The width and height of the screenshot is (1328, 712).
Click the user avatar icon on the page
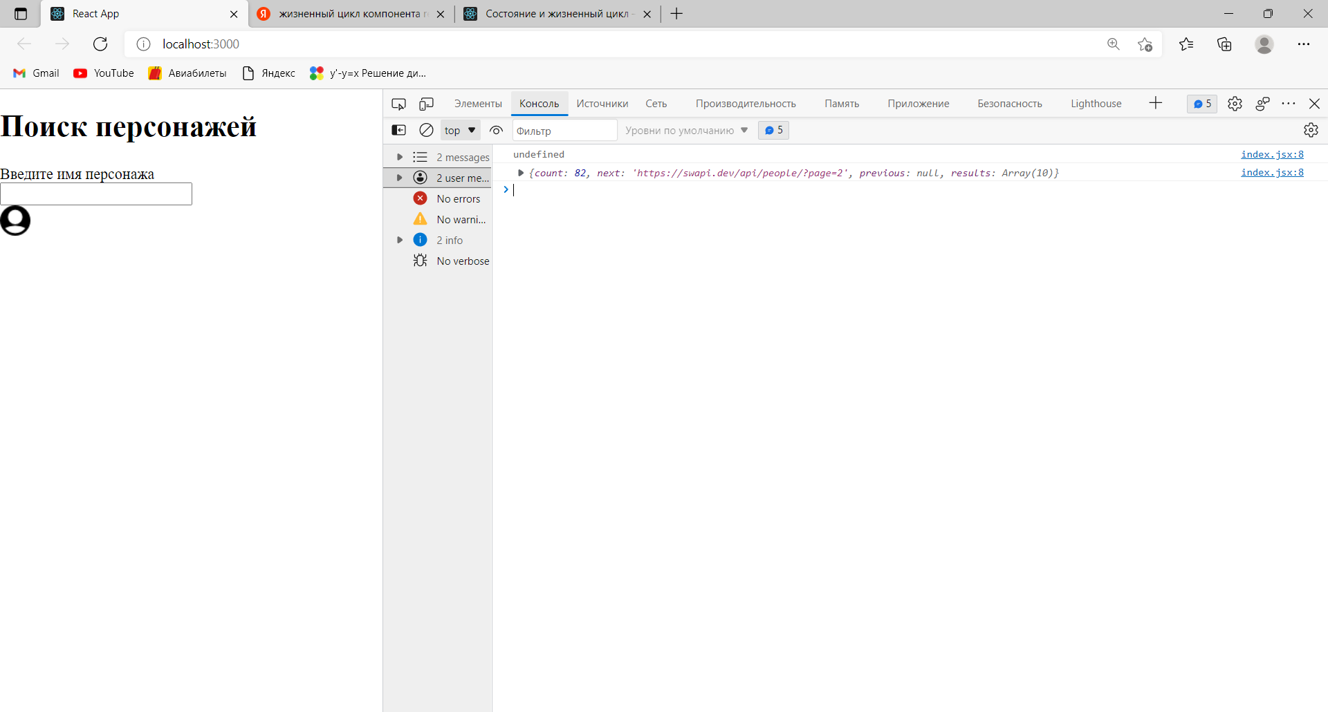15,221
